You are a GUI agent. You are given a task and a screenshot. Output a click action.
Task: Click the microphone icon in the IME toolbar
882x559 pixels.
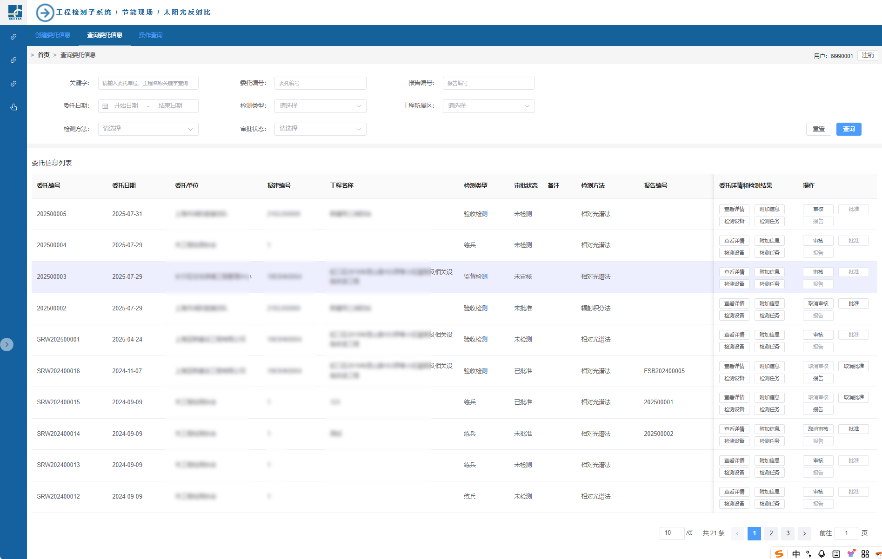click(822, 553)
